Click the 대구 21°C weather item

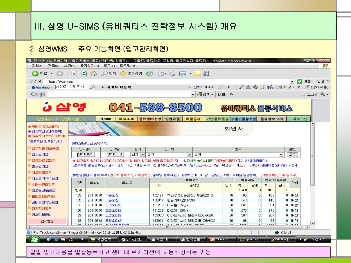point(289,87)
